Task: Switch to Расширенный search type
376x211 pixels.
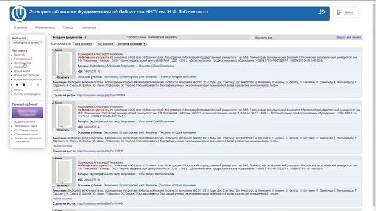Action: [23, 59]
